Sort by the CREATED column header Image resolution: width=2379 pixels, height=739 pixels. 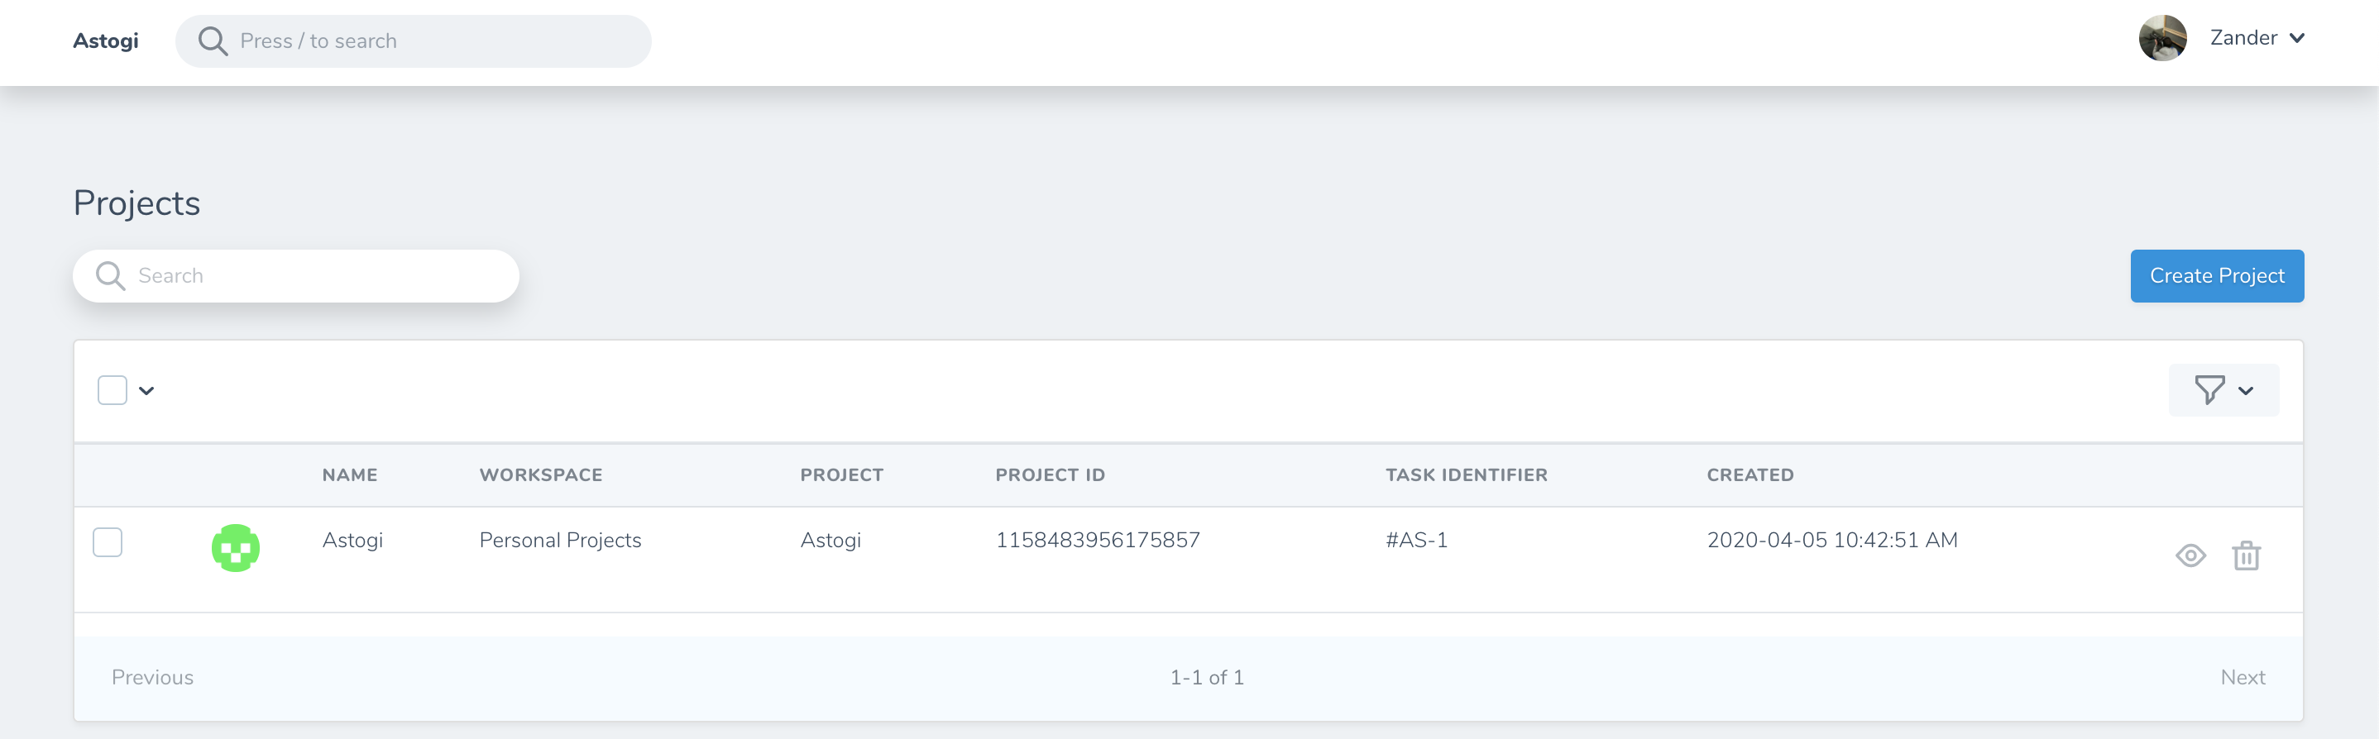coord(1750,475)
